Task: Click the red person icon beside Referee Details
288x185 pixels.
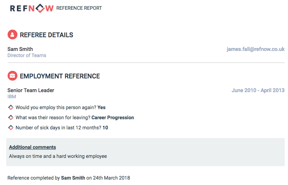Action: [x=12, y=34]
